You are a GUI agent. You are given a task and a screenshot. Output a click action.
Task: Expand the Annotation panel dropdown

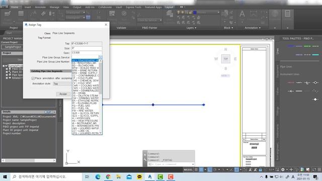point(253,28)
